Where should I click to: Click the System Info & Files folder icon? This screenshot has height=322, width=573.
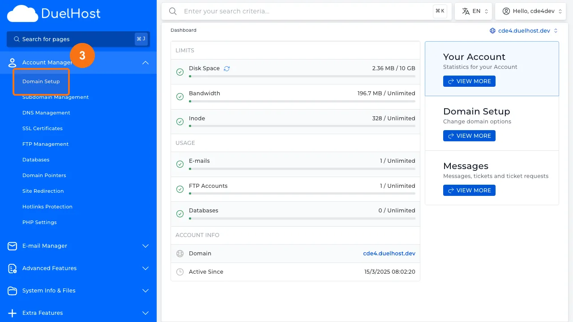tap(13, 291)
